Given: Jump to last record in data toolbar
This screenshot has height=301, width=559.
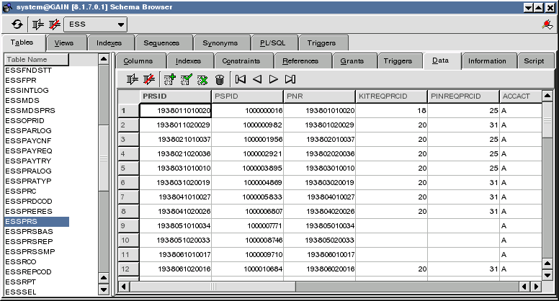Looking at the screenshot, I should [x=290, y=79].
